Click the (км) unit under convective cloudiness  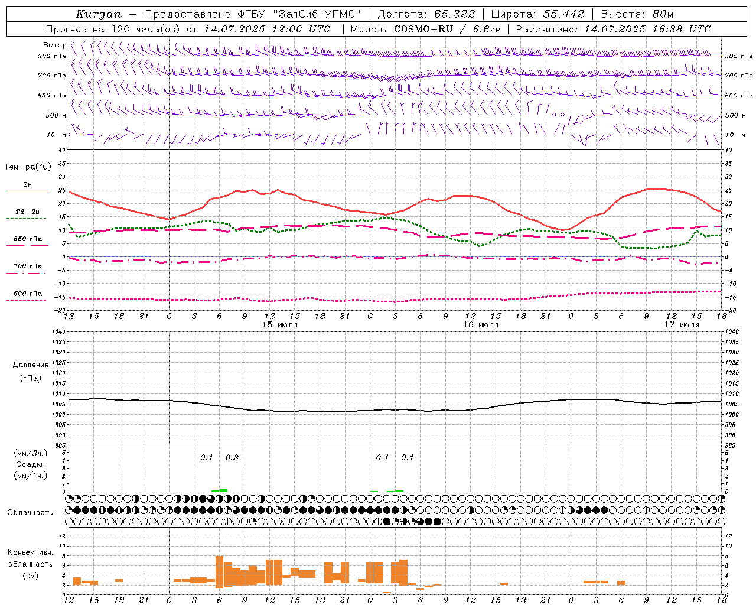click(31, 575)
